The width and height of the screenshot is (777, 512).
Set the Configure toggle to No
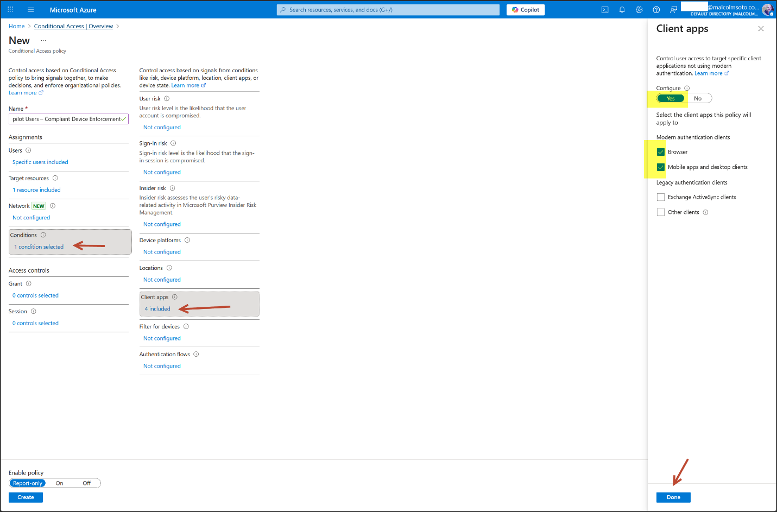click(698, 98)
